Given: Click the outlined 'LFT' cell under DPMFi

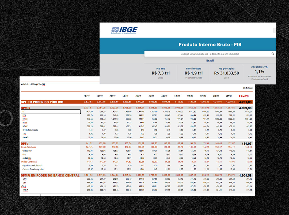Looking at the screenshot, I should (x=51, y=112).
